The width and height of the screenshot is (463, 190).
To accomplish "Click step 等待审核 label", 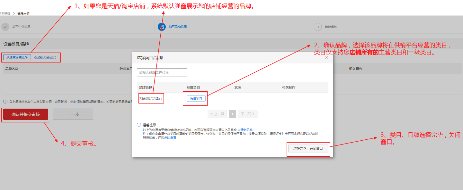I will click(x=331, y=27).
